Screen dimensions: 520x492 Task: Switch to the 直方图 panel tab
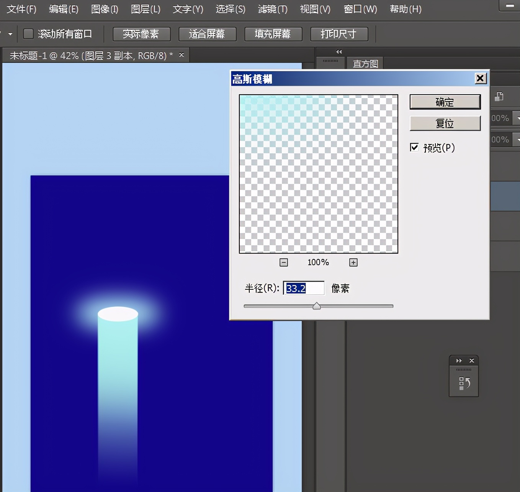point(365,64)
